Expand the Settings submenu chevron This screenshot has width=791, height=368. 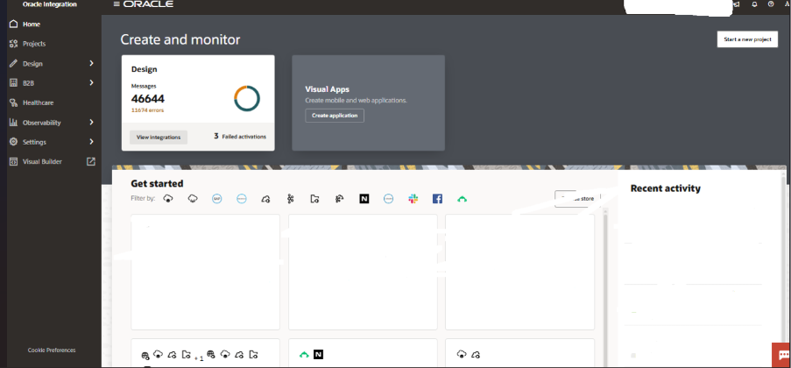point(91,142)
